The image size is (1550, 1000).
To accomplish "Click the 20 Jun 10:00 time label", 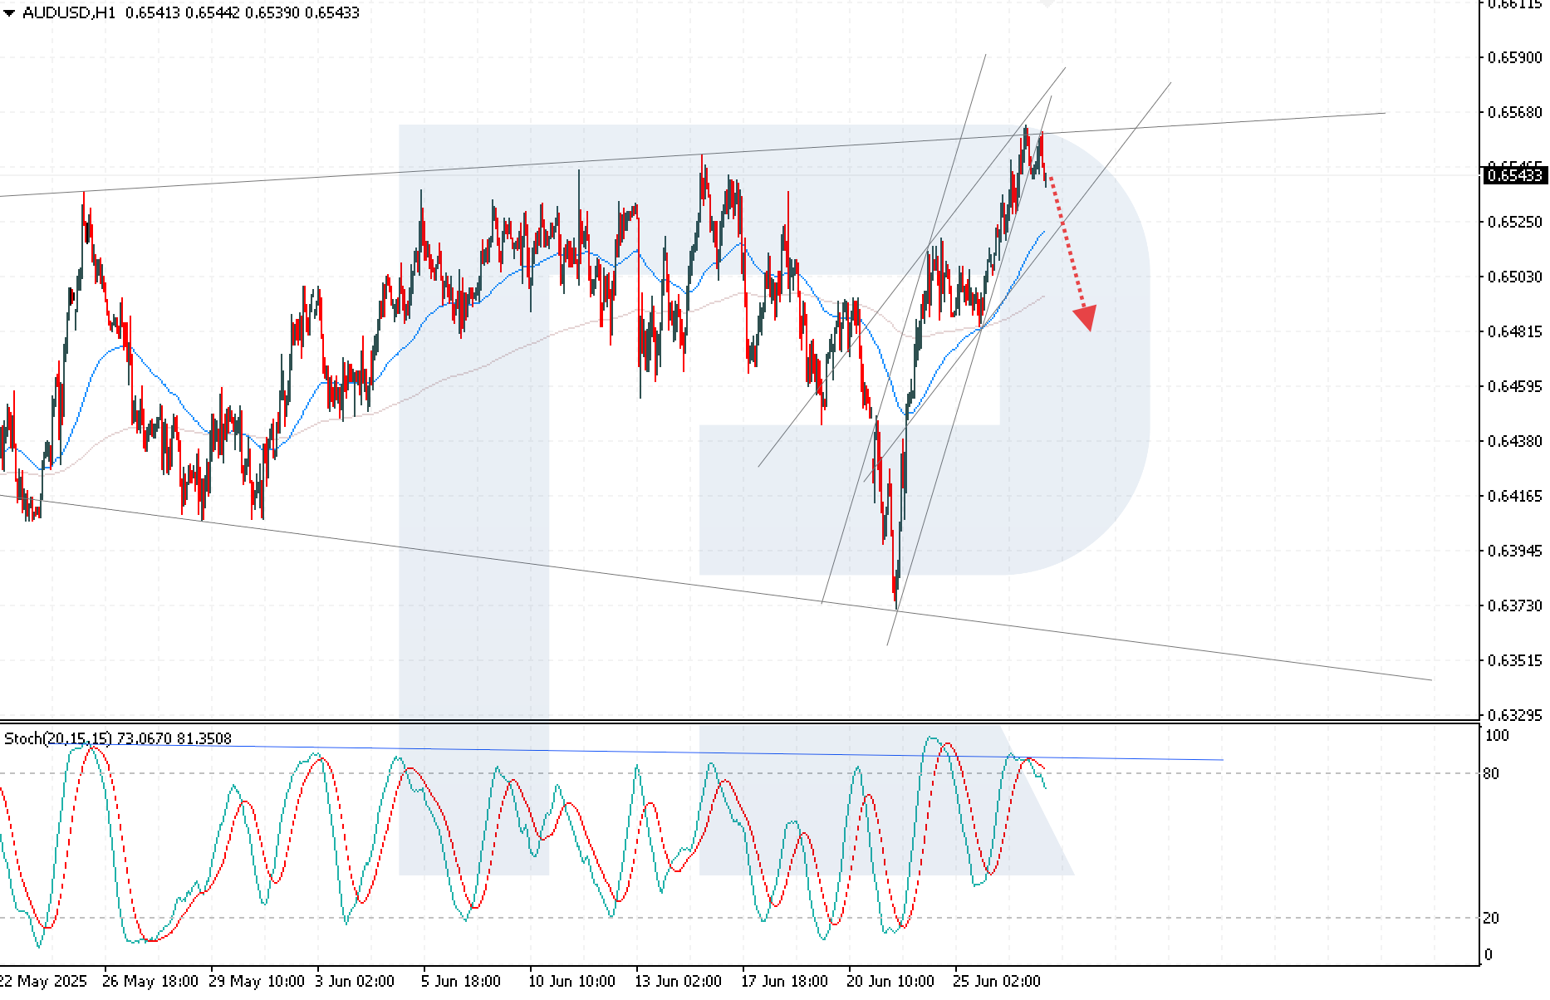I will pos(891,981).
